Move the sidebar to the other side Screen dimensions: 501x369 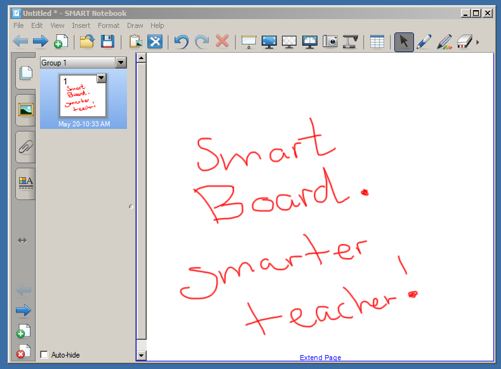pos(22,241)
